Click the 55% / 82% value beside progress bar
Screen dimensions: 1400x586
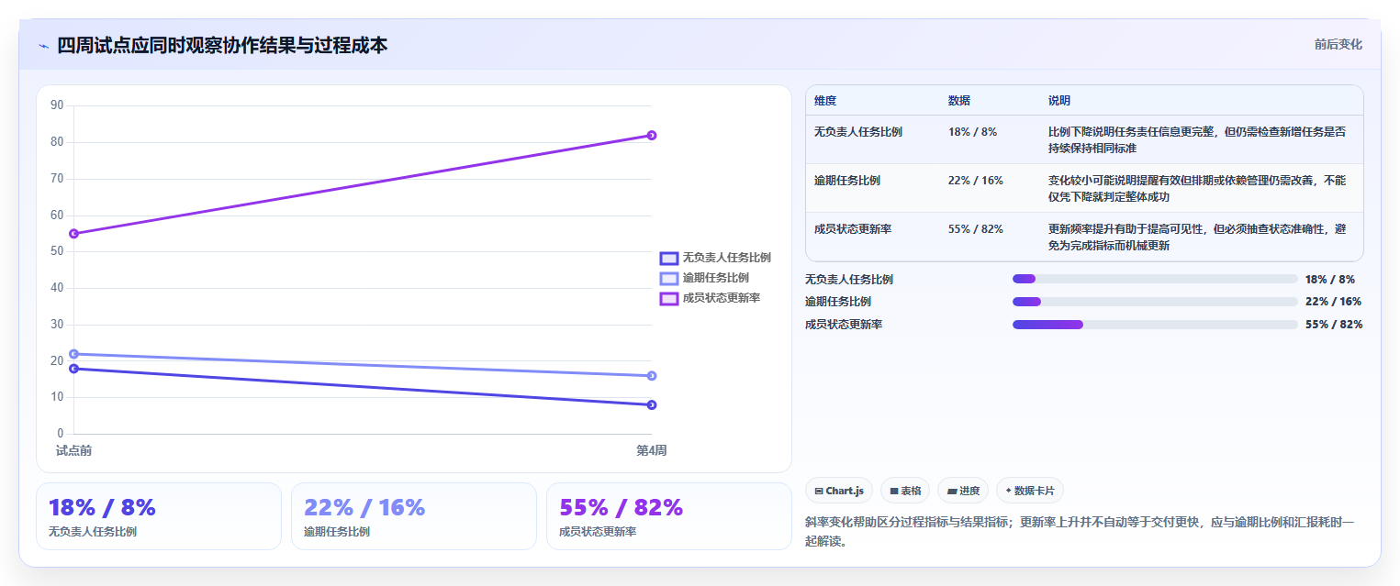point(1334,325)
